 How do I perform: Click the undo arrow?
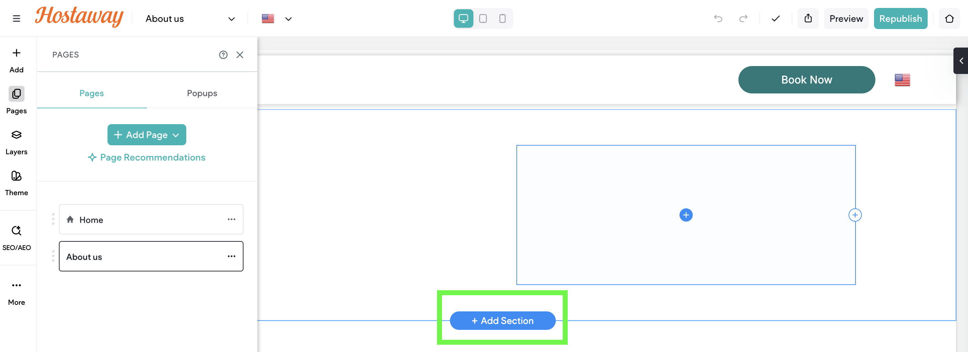click(718, 18)
